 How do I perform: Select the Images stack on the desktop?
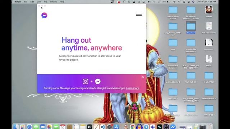tap(209, 11)
